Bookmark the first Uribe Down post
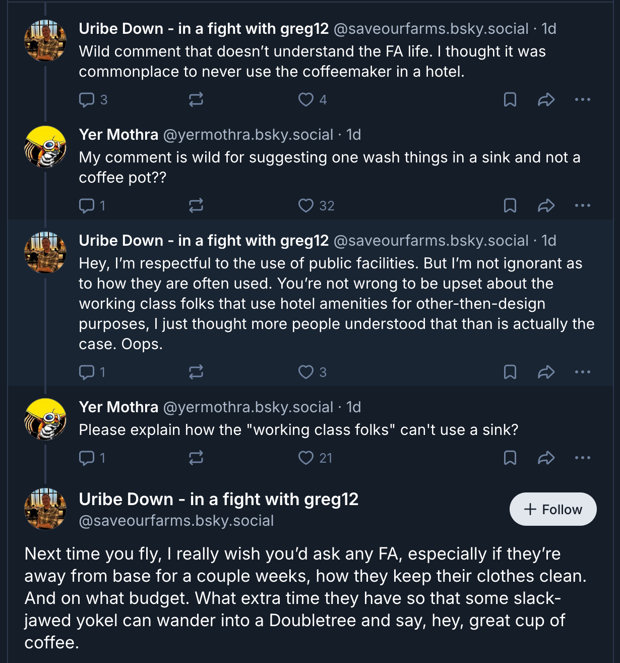 [x=510, y=99]
